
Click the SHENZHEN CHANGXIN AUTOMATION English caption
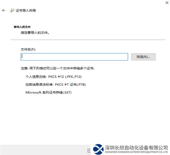tap(136, 152)
